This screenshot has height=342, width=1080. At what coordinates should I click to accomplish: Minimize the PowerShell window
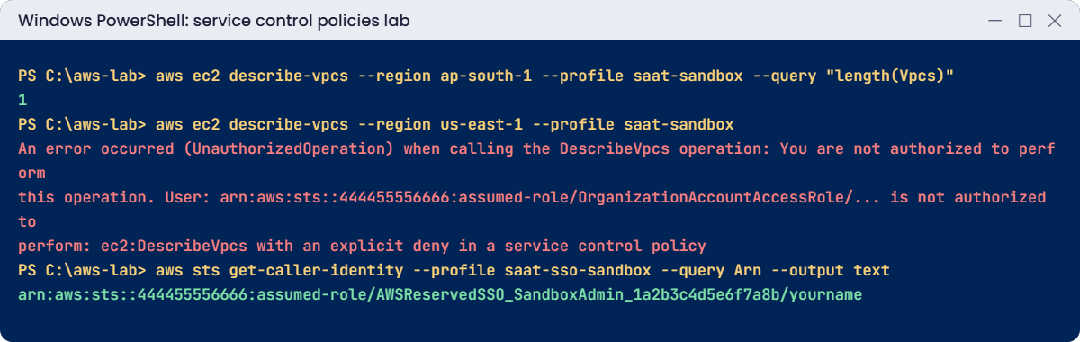coord(995,21)
